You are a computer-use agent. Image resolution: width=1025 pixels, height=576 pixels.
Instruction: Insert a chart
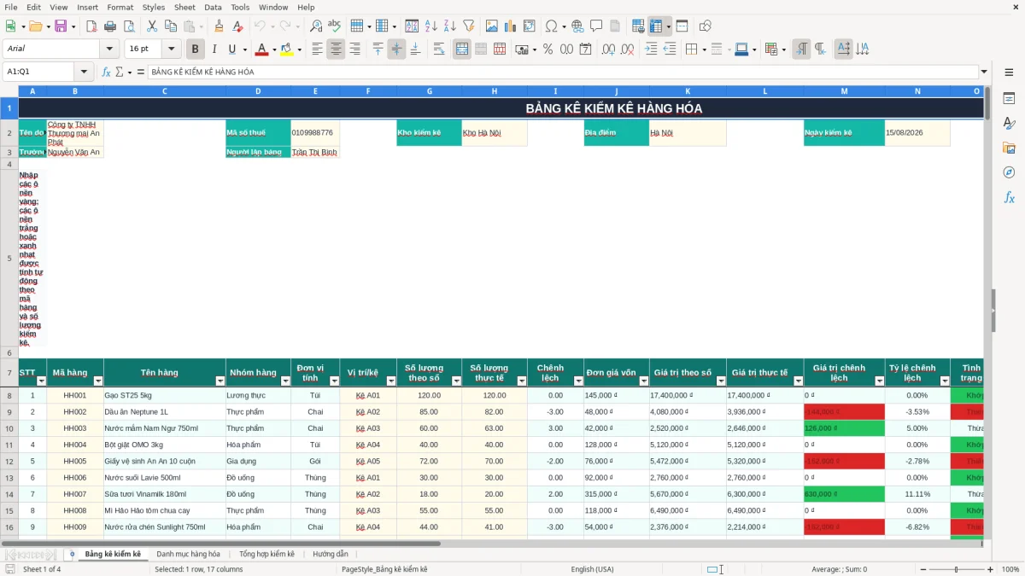coord(511,26)
